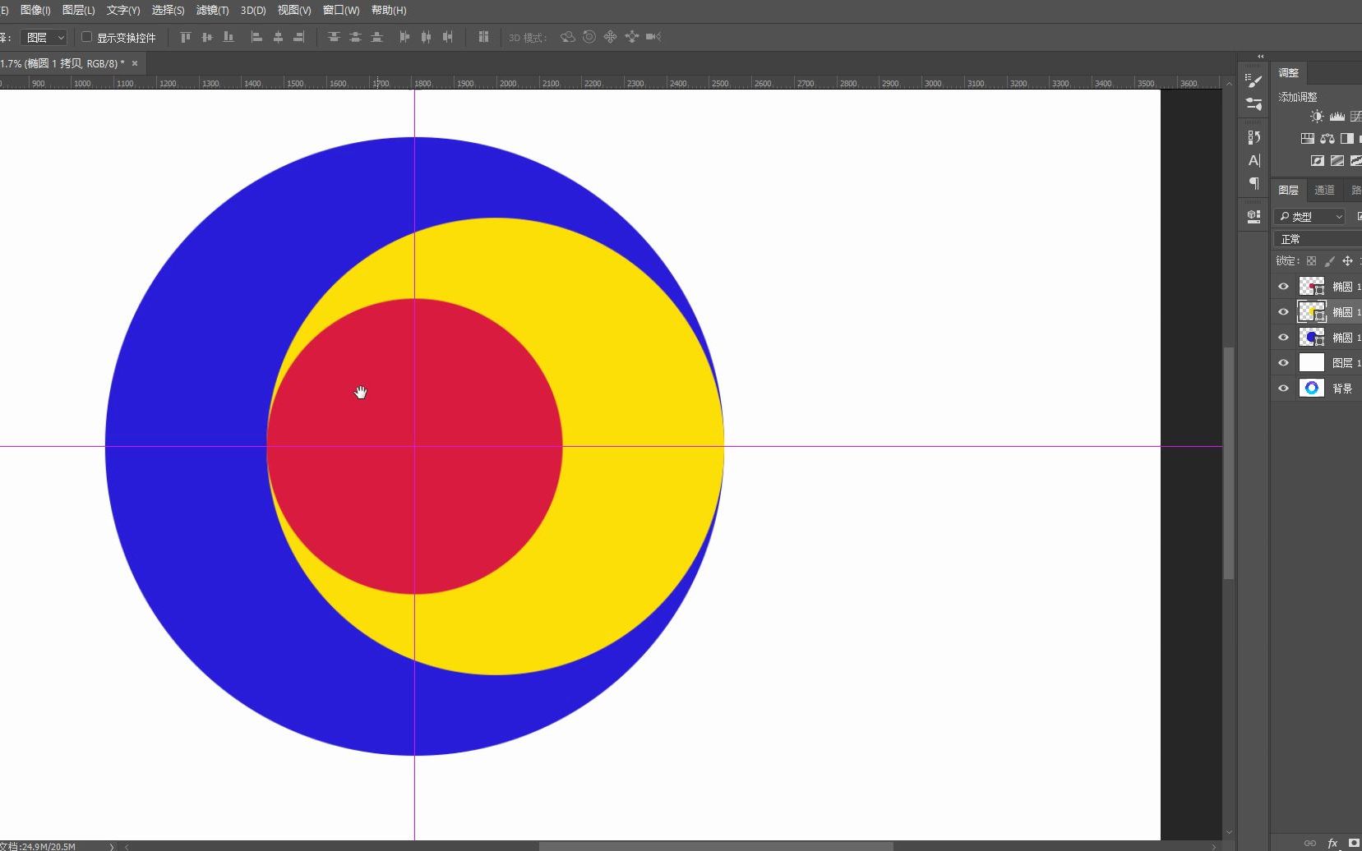
Task: Click the align horizontal centers icon
Action: 278,37
